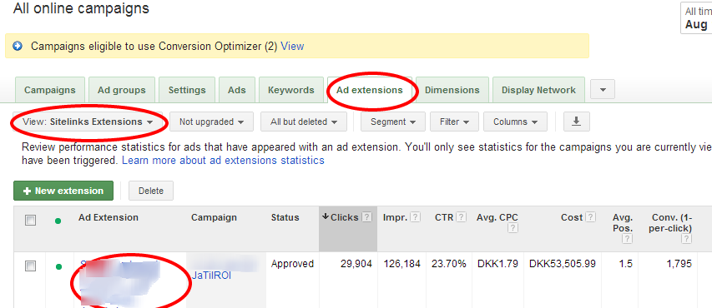
Task: Tick the select-all checkbox in table header
Action: [x=30, y=220]
